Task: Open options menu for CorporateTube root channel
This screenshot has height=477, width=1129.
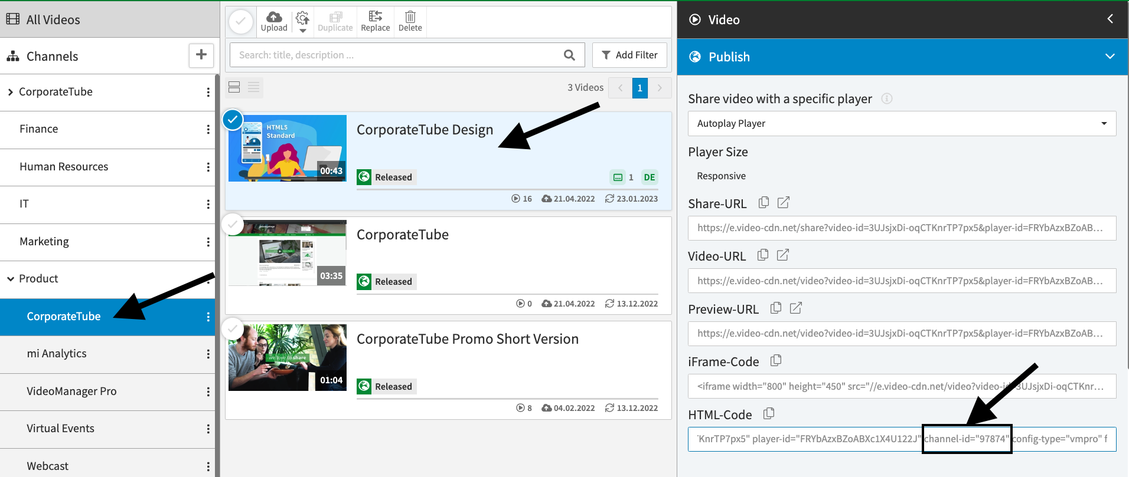Action: tap(208, 92)
